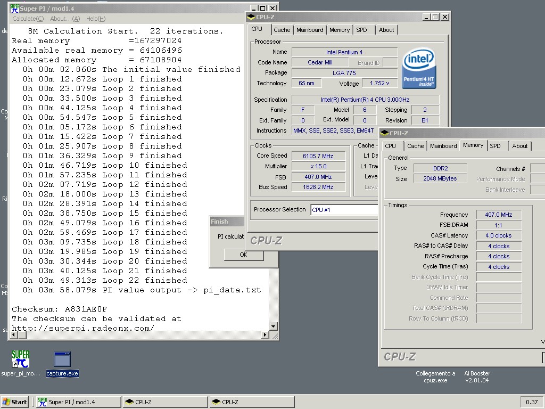Switch to the Cache tab in the front CPU-Z window
The image size is (545, 409).
416,146
